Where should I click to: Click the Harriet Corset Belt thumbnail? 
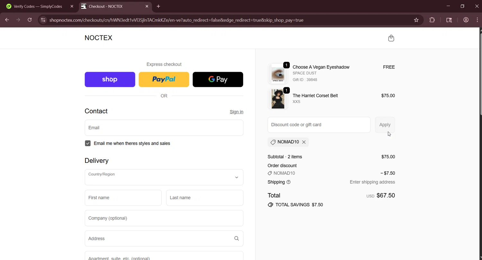[x=278, y=99]
